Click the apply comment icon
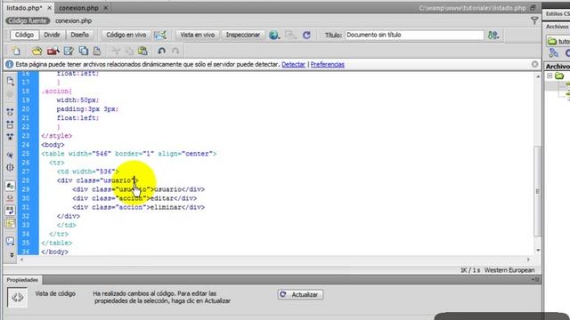The width and height of the screenshot is (570, 320). (10, 241)
